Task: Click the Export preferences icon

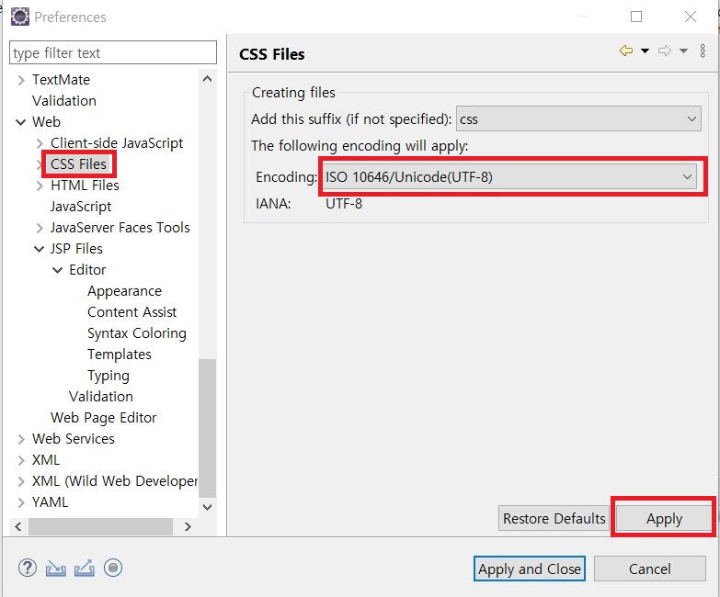Action: pyautogui.click(x=85, y=569)
